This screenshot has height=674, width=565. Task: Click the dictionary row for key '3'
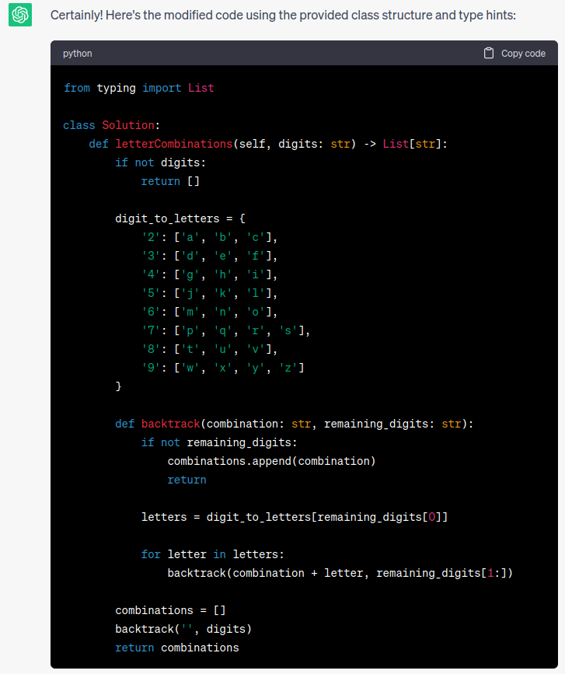210,256
